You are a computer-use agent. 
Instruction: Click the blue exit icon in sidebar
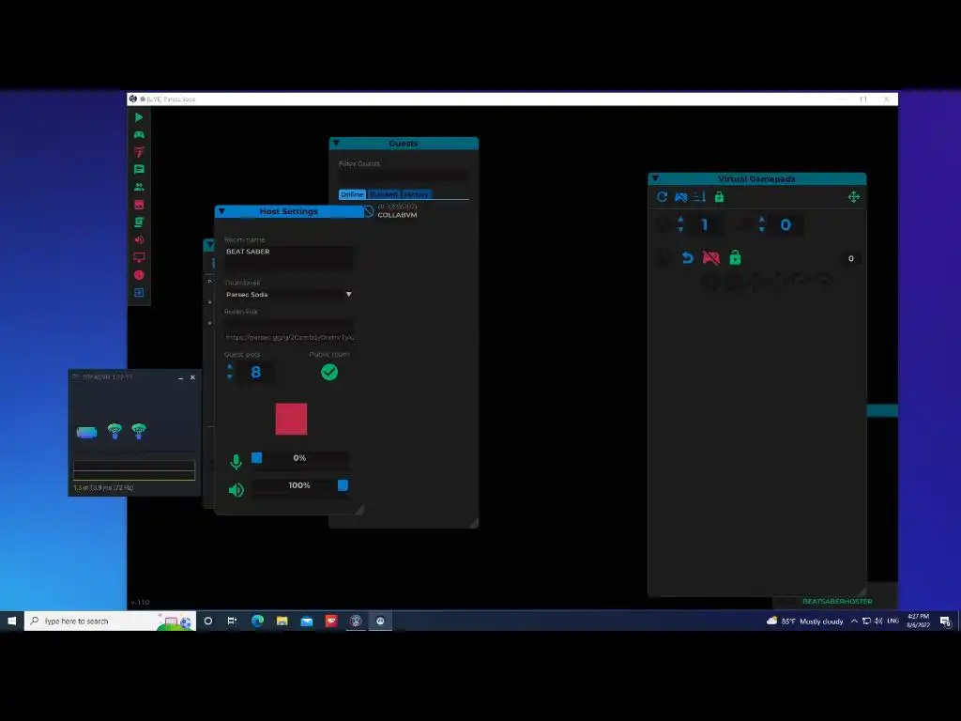(x=139, y=293)
